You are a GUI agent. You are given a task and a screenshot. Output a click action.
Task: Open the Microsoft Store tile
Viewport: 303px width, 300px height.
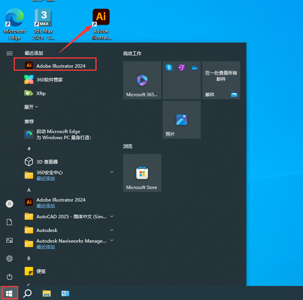(x=142, y=173)
